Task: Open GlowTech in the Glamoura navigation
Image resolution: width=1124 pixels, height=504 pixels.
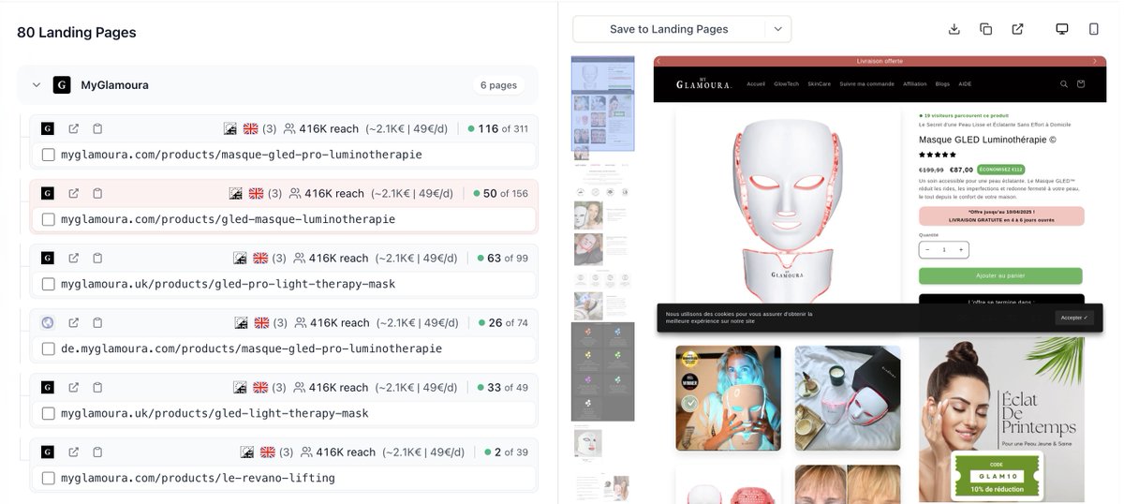Action: pos(786,84)
